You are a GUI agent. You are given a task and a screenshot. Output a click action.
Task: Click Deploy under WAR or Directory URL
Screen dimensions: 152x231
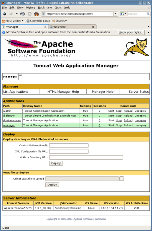coord(56,163)
